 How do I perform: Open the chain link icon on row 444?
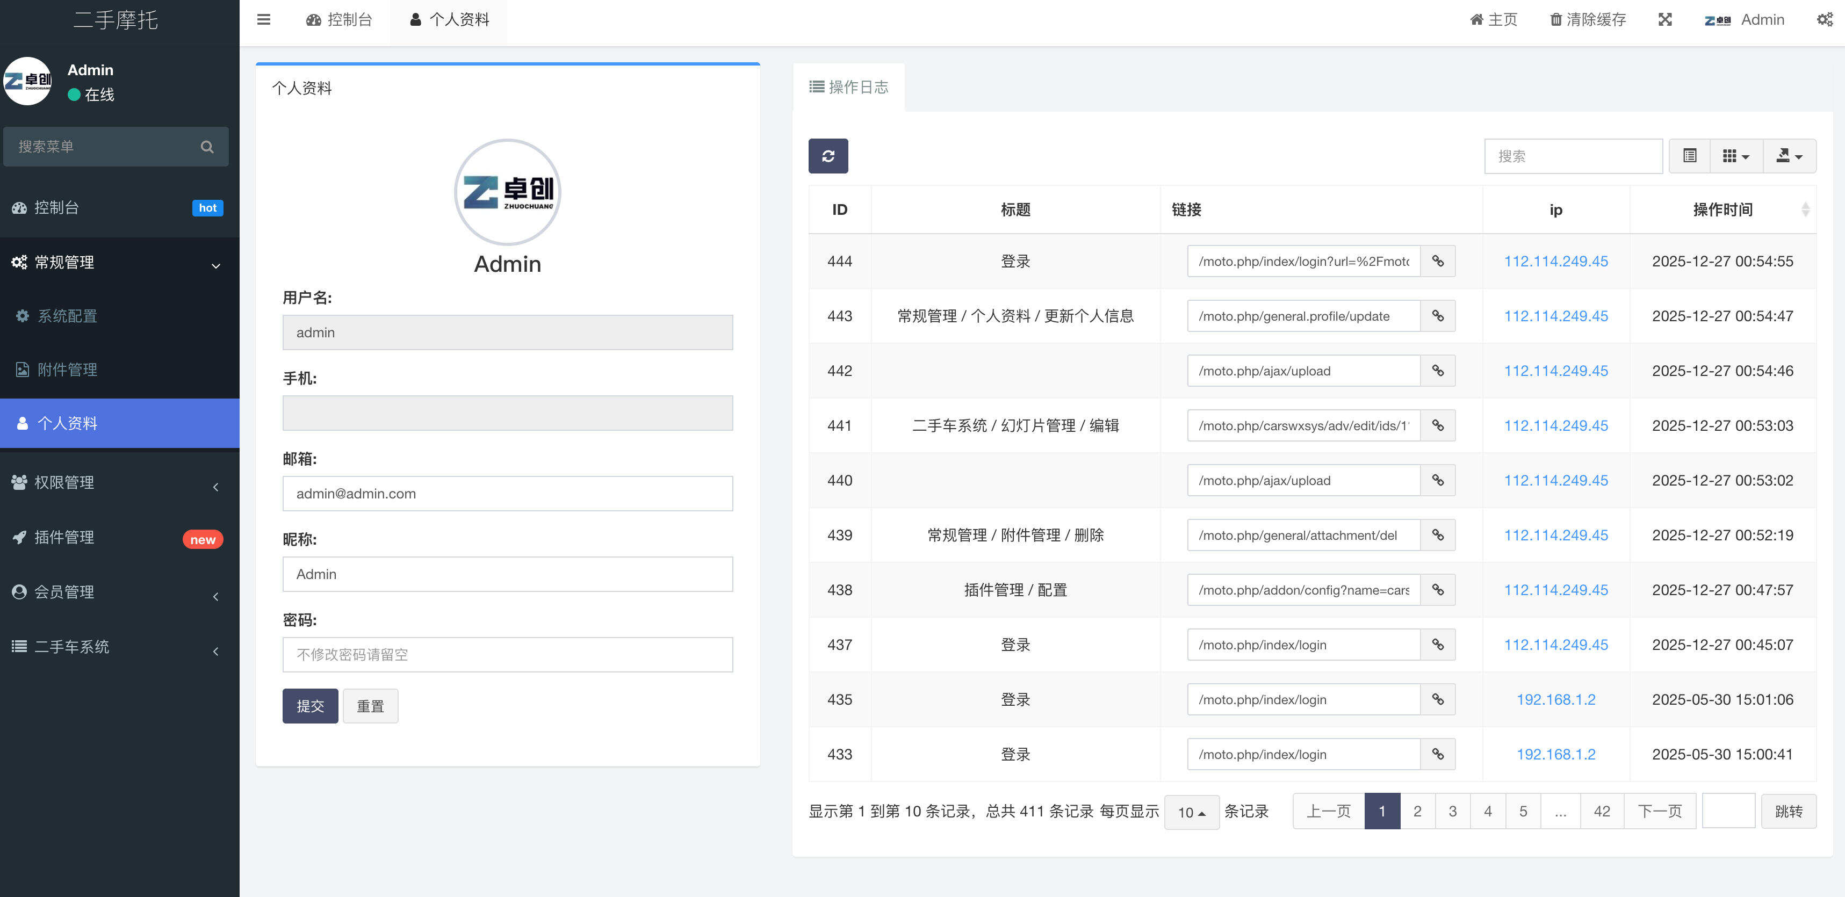pyautogui.click(x=1438, y=261)
